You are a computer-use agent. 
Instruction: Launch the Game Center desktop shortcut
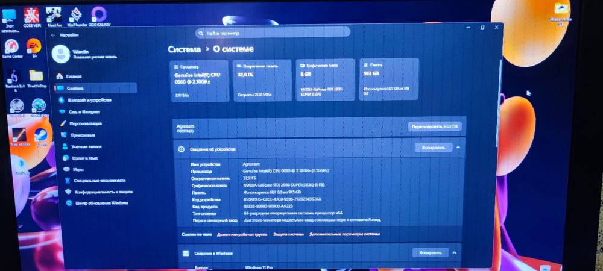pyautogui.click(x=12, y=49)
